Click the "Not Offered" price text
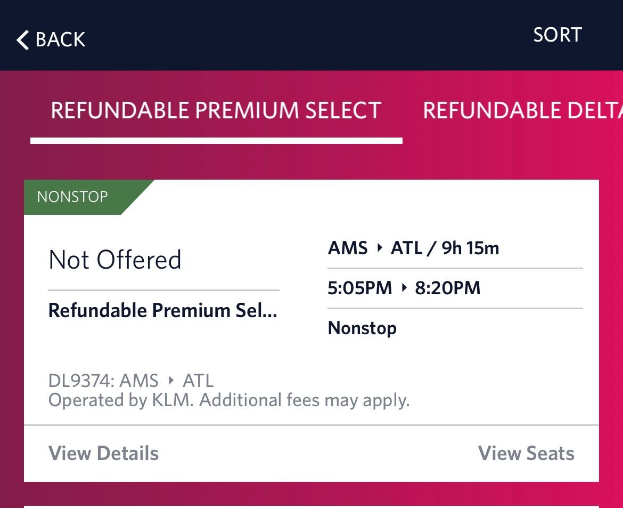The image size is (623, 508). 115,260
